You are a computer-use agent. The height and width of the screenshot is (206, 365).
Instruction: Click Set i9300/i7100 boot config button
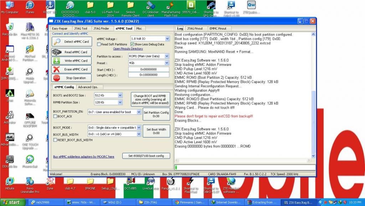(x=146, y=156)
